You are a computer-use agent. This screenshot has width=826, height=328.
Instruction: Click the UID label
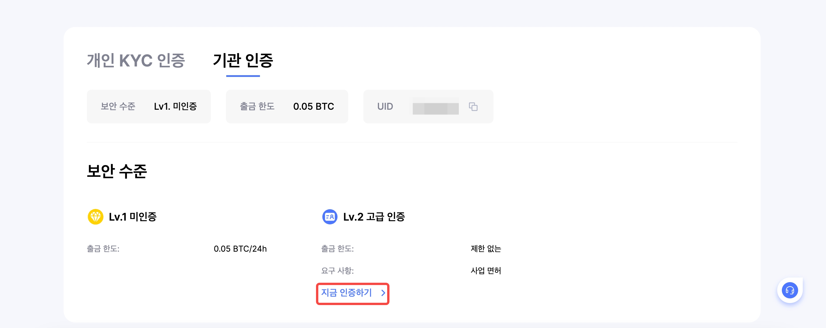(385, 106)
